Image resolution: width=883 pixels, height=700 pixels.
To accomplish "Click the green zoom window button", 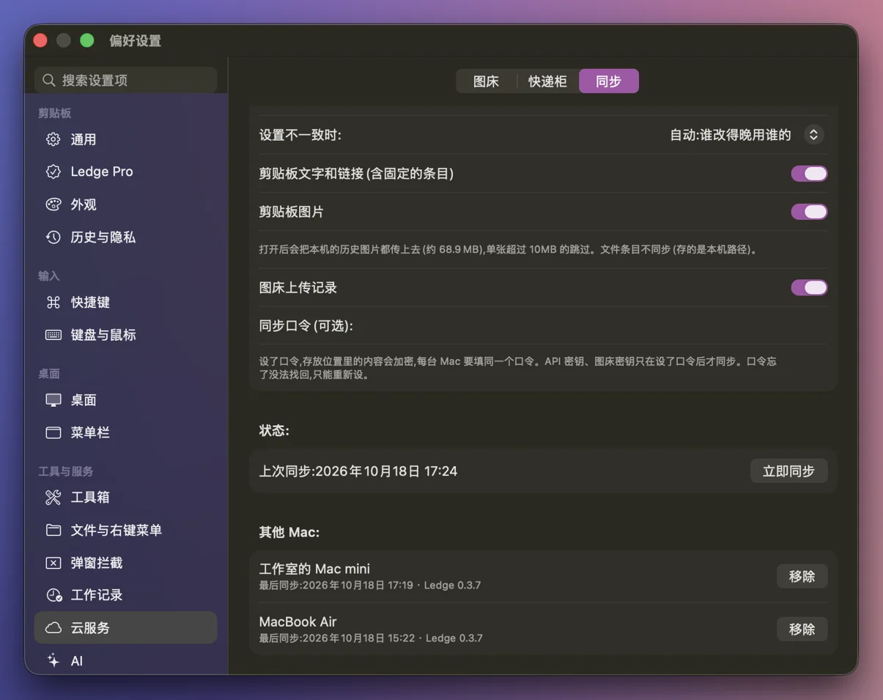I will [x=87, y=40].
